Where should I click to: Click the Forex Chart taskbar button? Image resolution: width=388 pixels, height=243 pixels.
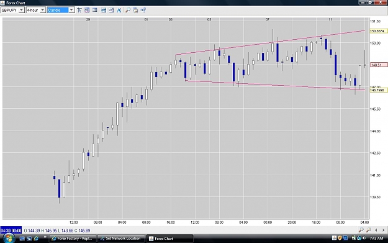169,239
